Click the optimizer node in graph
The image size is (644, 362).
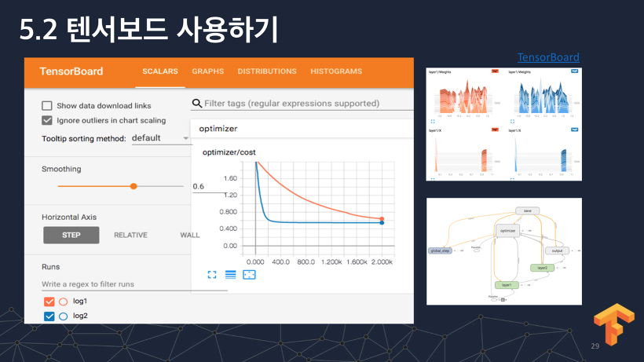tap(507, 231)
